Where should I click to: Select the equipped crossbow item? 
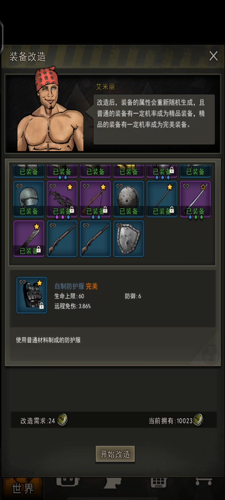[x=62, y=199]
